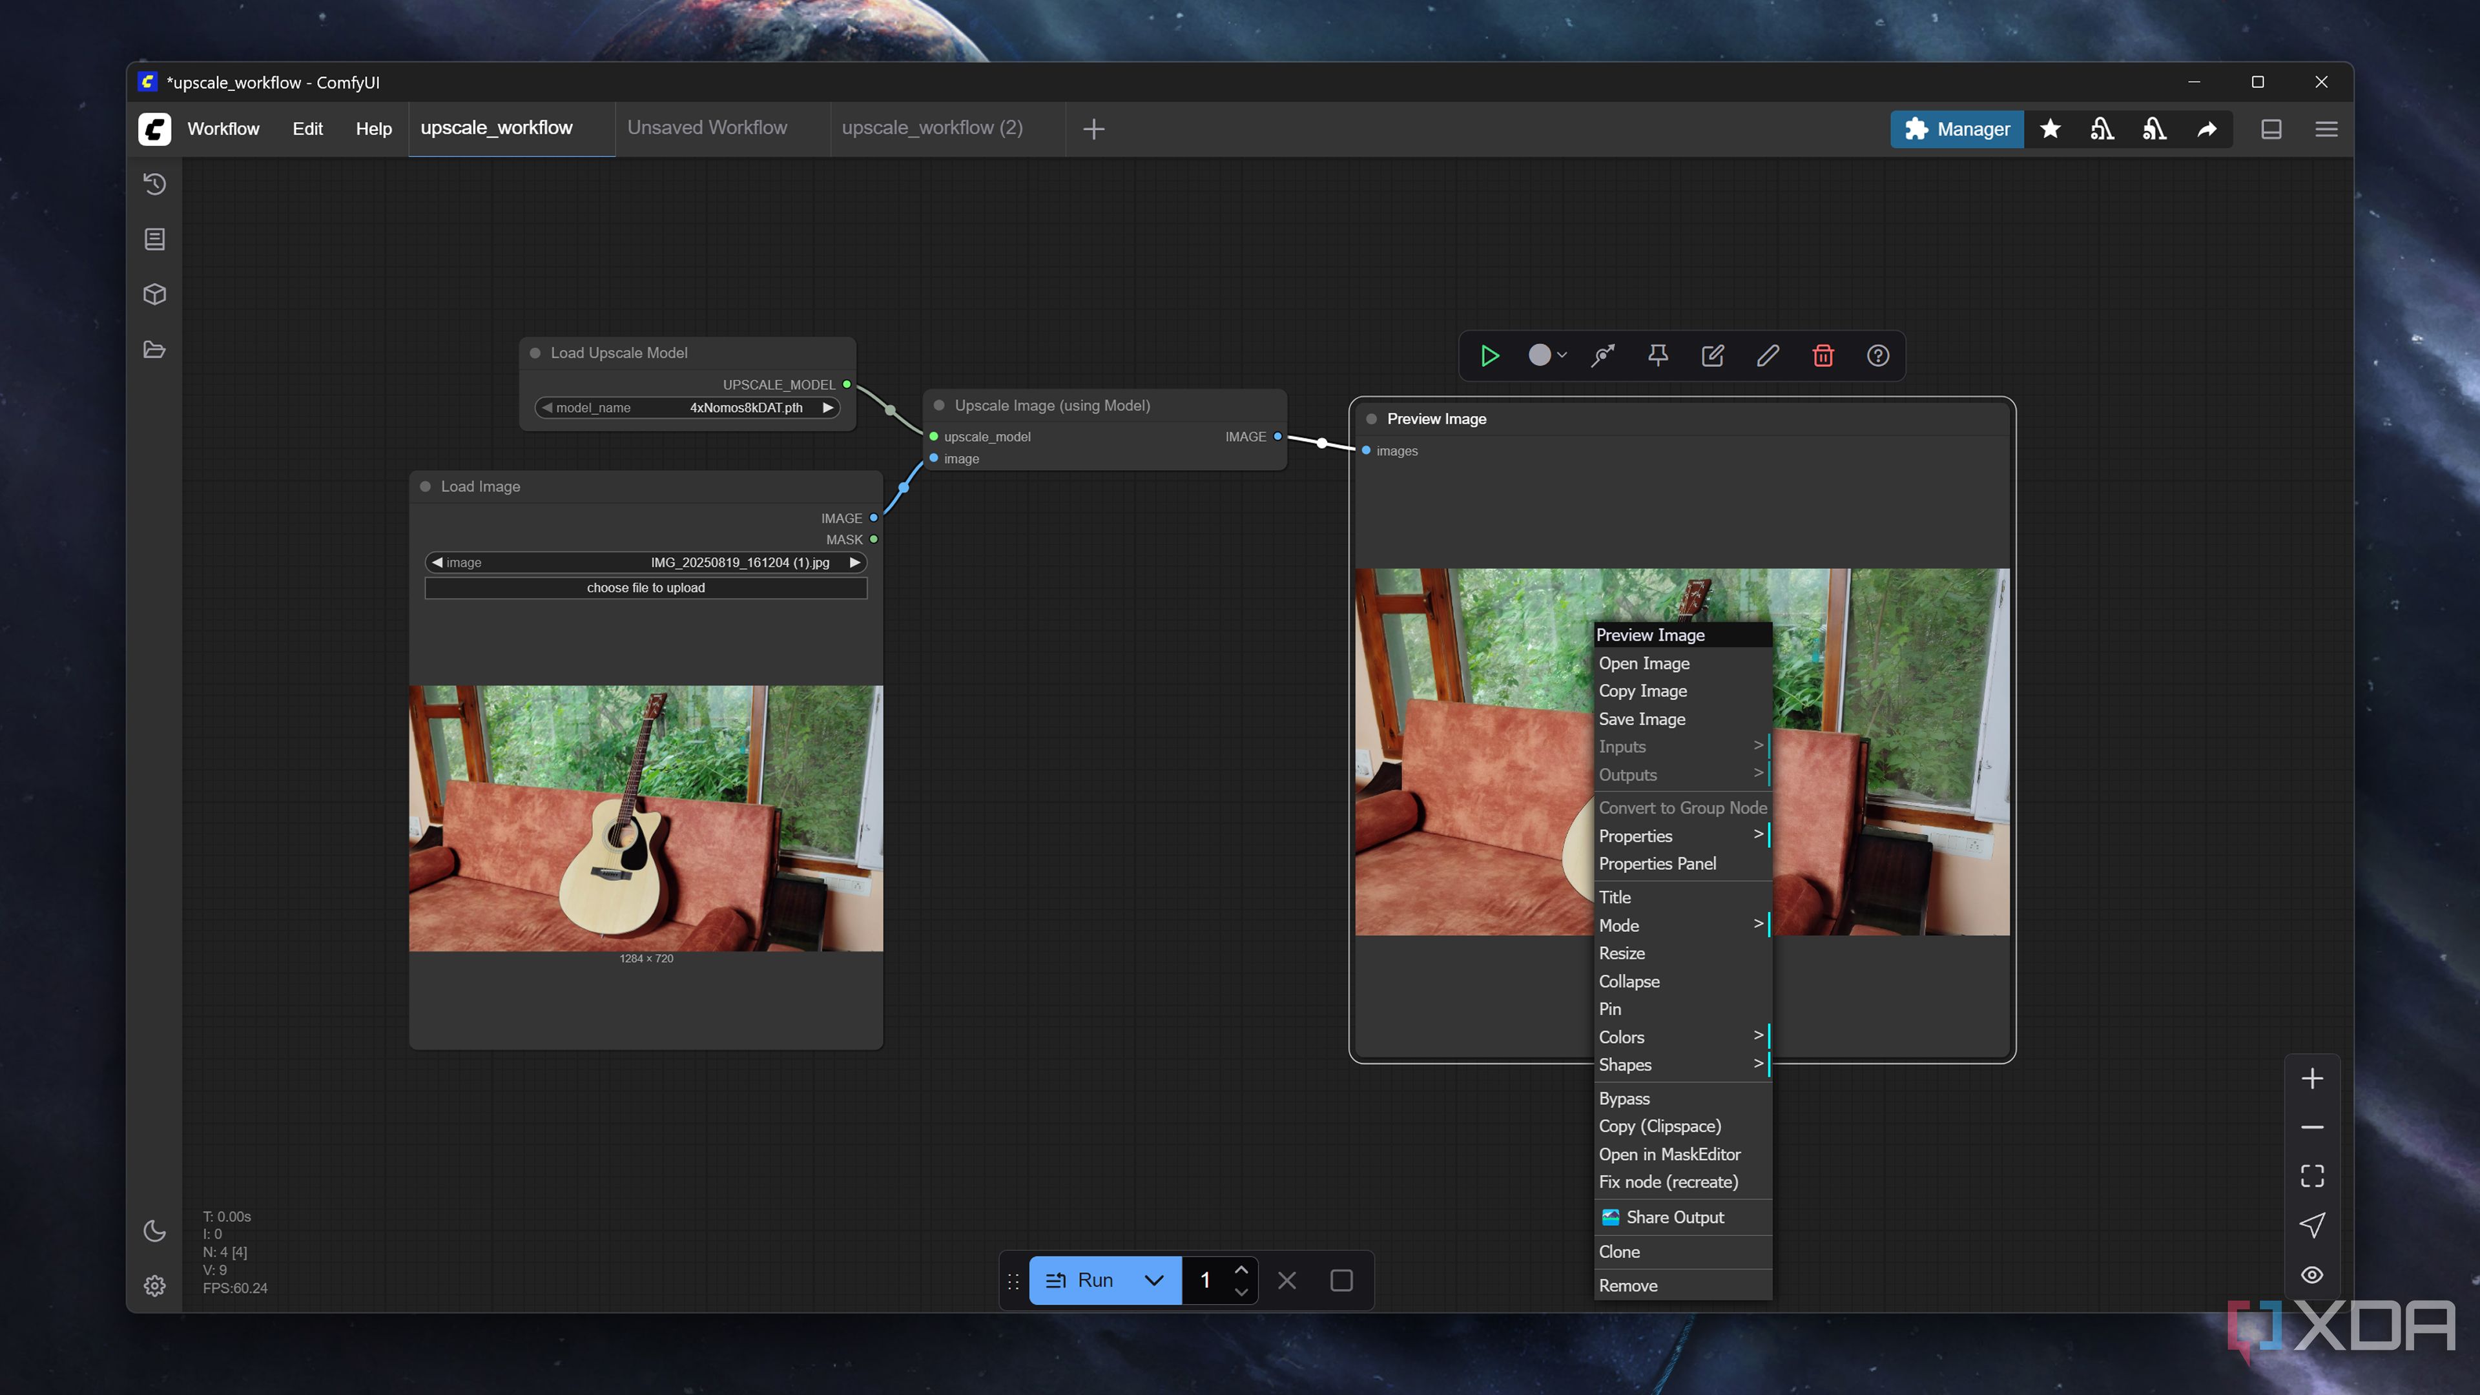This screenshot has width=2480, height=1395.
Task: Open the model library cube icon
Action: tap(154, 294)
